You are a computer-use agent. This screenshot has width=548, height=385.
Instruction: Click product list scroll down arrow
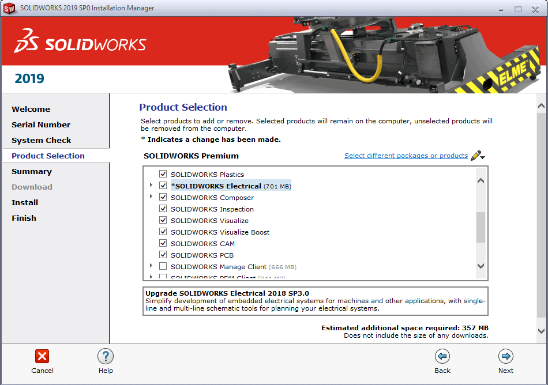point(481,266)
